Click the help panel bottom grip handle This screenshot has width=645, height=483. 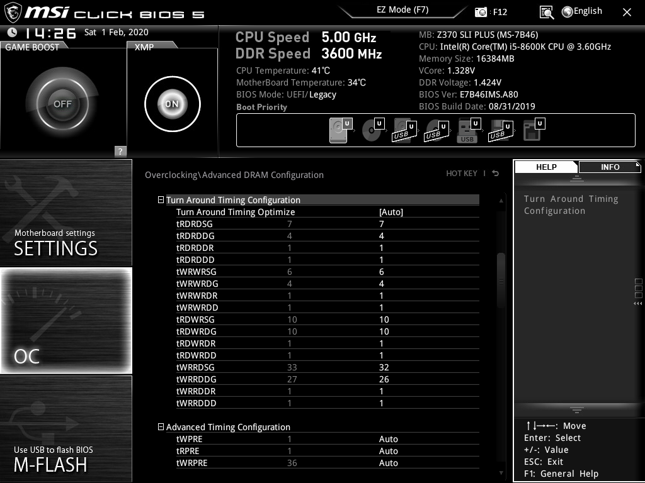tap(577, 409)
